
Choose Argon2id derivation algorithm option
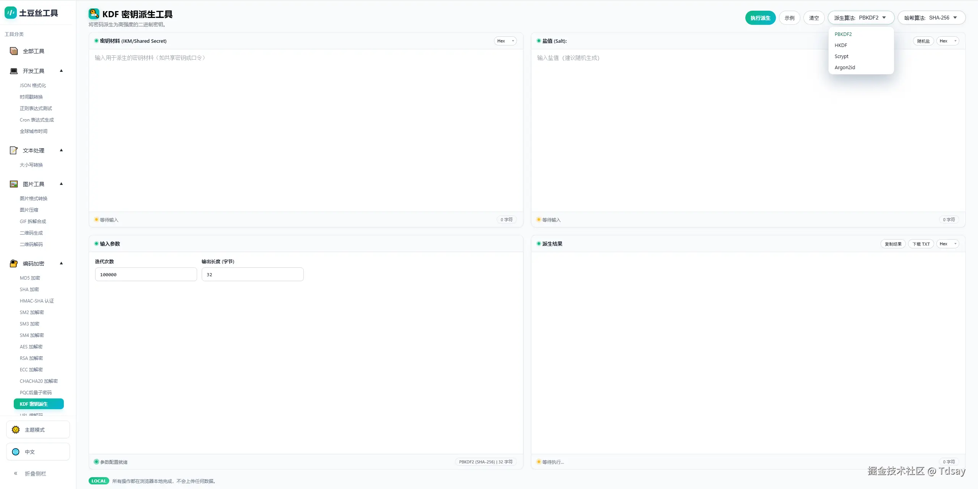click(x=845, y=67)
